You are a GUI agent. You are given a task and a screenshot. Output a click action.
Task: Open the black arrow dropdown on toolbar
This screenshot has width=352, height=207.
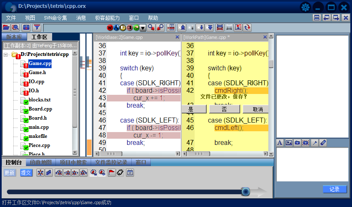(x=143, y=28)
